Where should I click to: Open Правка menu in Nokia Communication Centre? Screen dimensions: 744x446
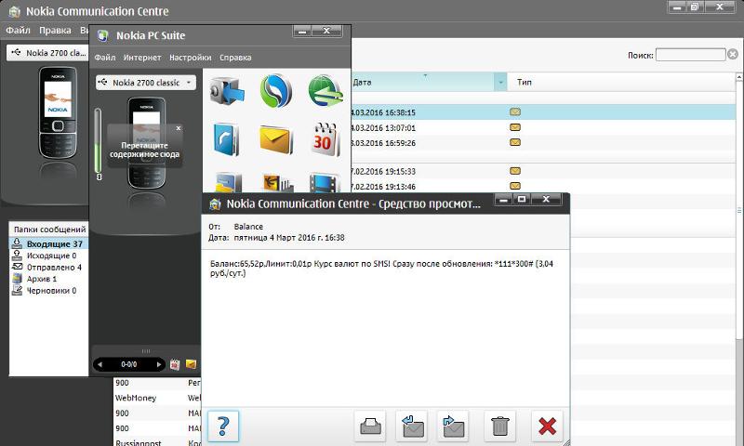point(55,31)
